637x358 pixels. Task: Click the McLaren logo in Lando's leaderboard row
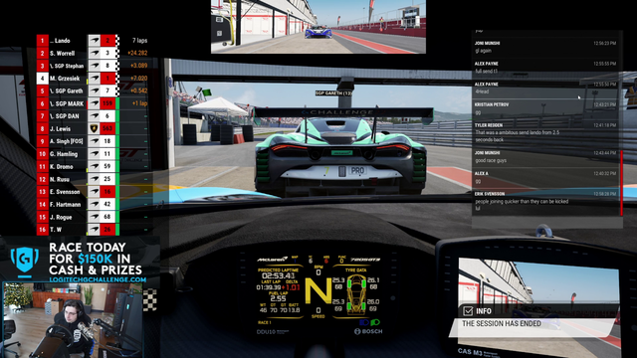95,41
